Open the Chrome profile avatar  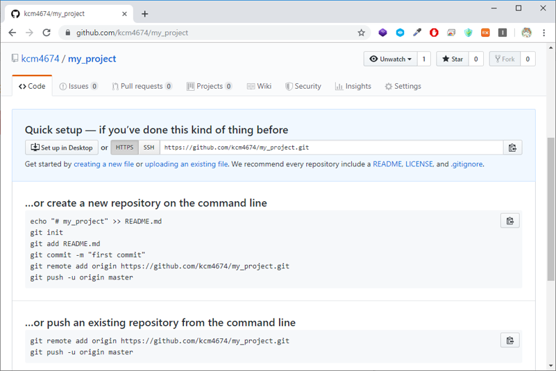click(x=527, y=33)
